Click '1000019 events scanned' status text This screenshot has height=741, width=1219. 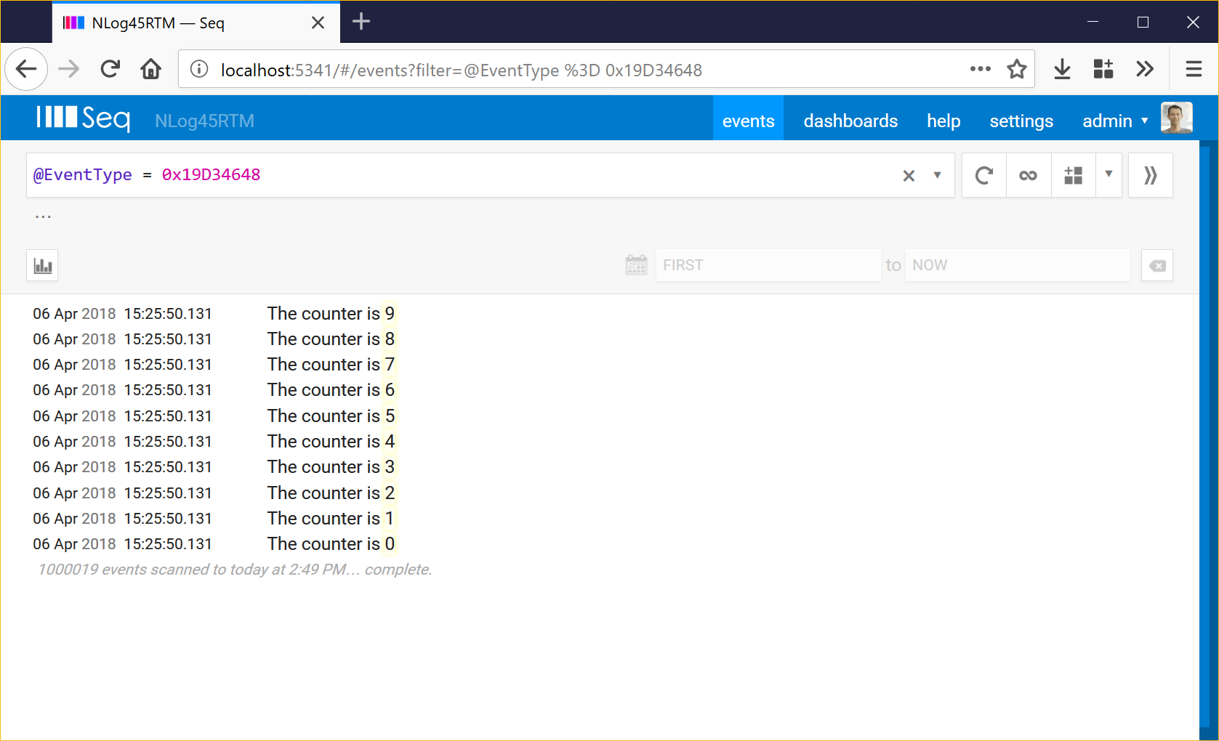[235, 570]
